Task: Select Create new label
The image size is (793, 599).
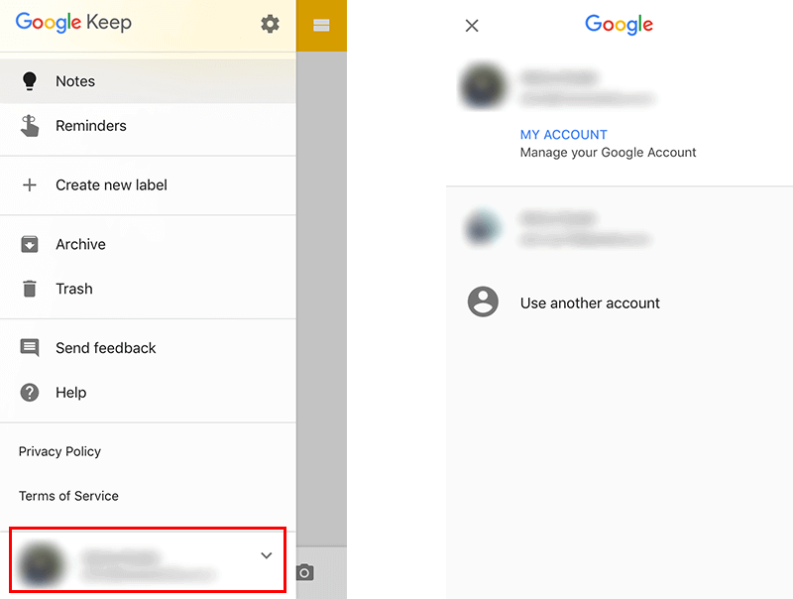Action: pos(148,185)
